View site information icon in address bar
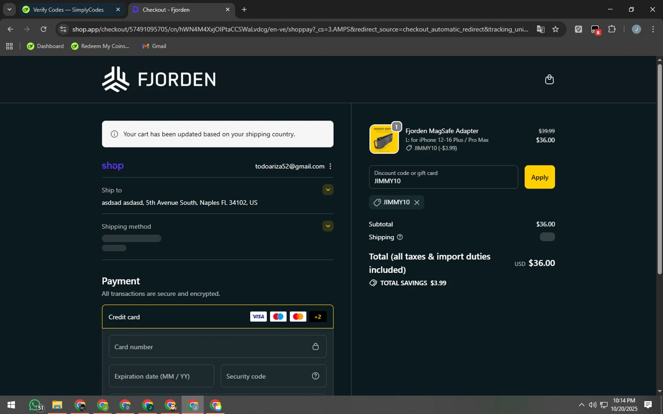 63,30
